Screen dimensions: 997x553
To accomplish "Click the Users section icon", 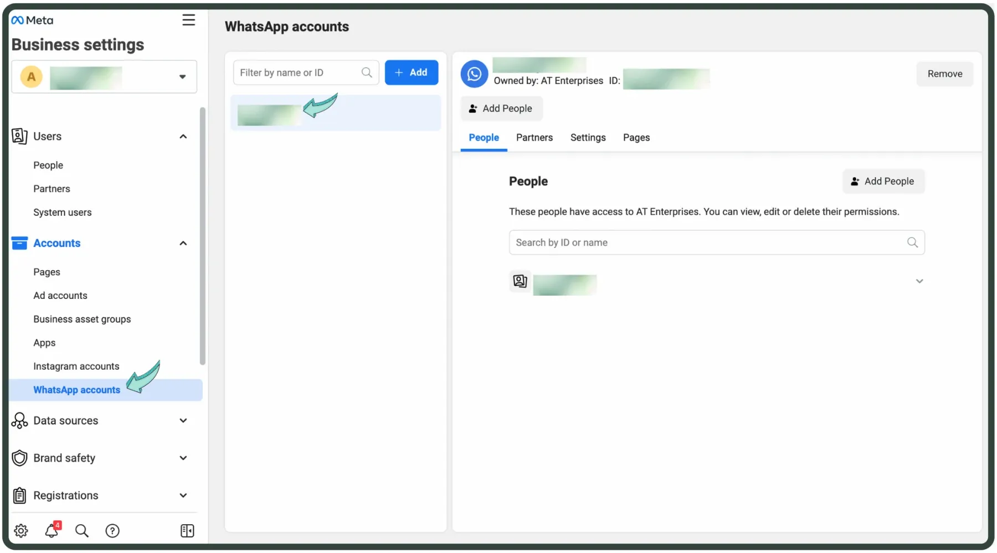I will tap(19, 136).
